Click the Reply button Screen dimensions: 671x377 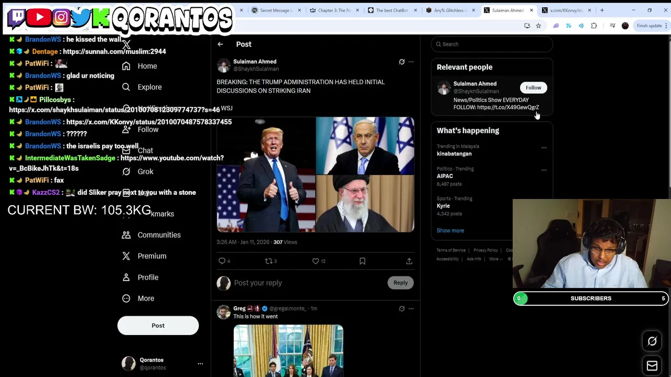pyautogui.click(x=401, y=283)
